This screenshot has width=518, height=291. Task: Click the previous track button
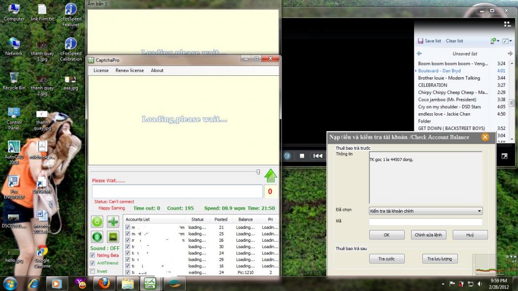[318, 156]
